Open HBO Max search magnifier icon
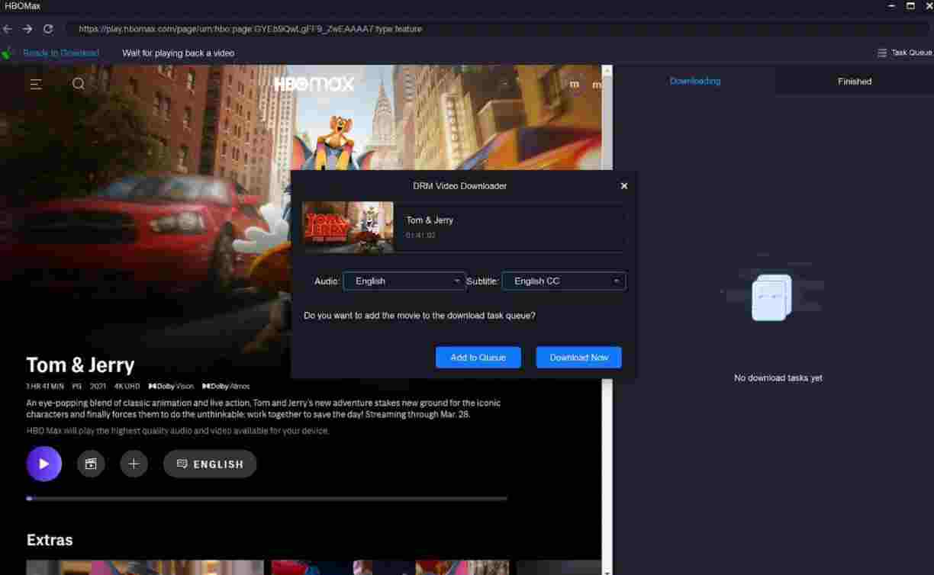This screenshot has height=575, width=934. (79, 84)
